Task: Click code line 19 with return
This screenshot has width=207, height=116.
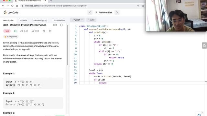Action: [x=103, y=83]
